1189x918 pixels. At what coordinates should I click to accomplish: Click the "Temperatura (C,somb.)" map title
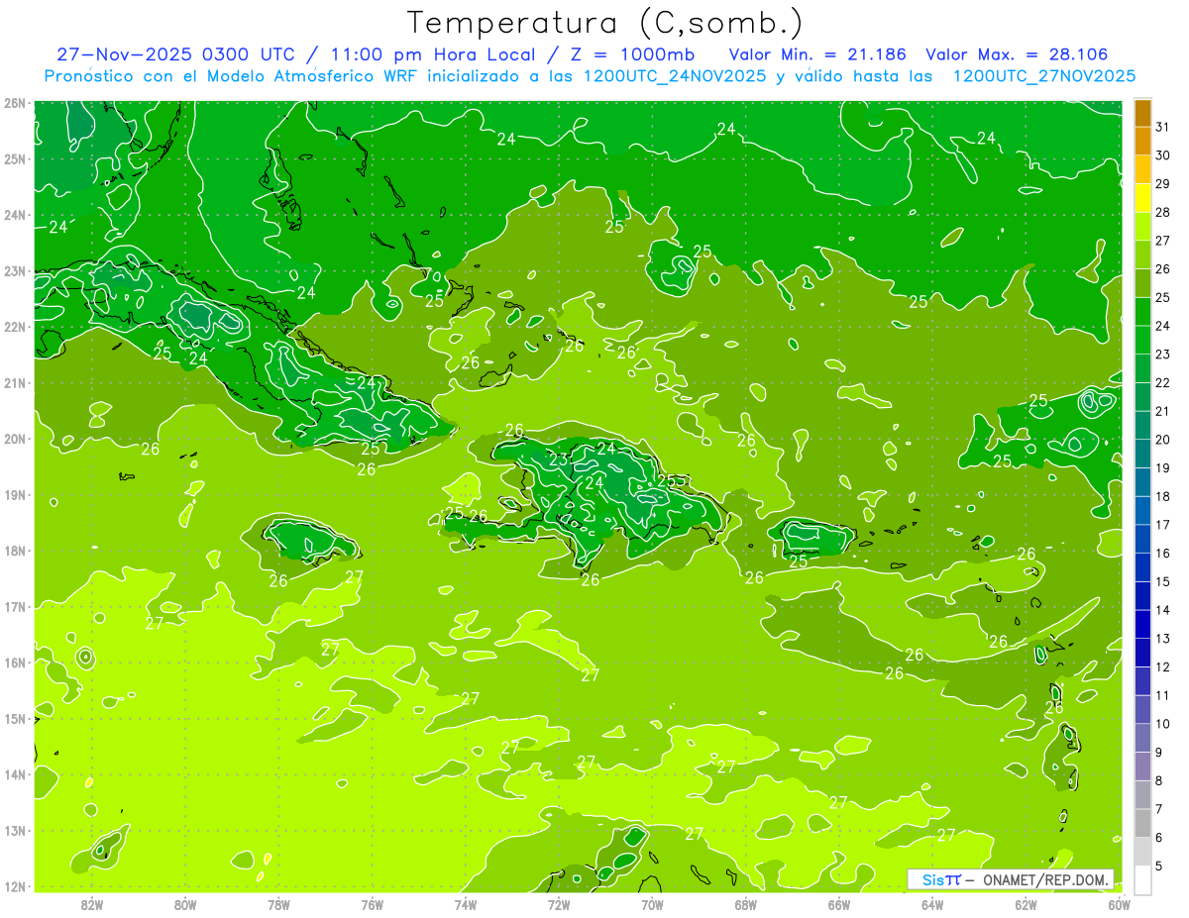tap(605, 22)
